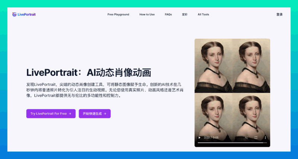Screen dimensions: 298x159
Task: Seek within the video progress bar
Action: coord(232,143)
